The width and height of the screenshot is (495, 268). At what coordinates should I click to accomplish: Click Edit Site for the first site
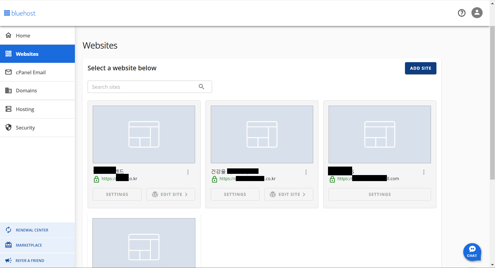pyautogui.click(x=171, y=194)
